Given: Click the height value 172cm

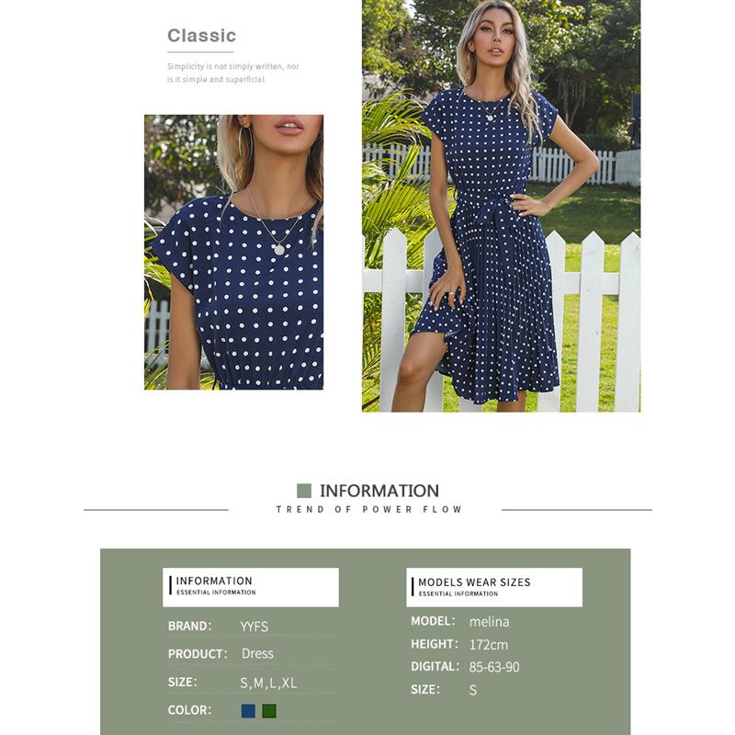Looking at the screenshot, I should point(489,645).
